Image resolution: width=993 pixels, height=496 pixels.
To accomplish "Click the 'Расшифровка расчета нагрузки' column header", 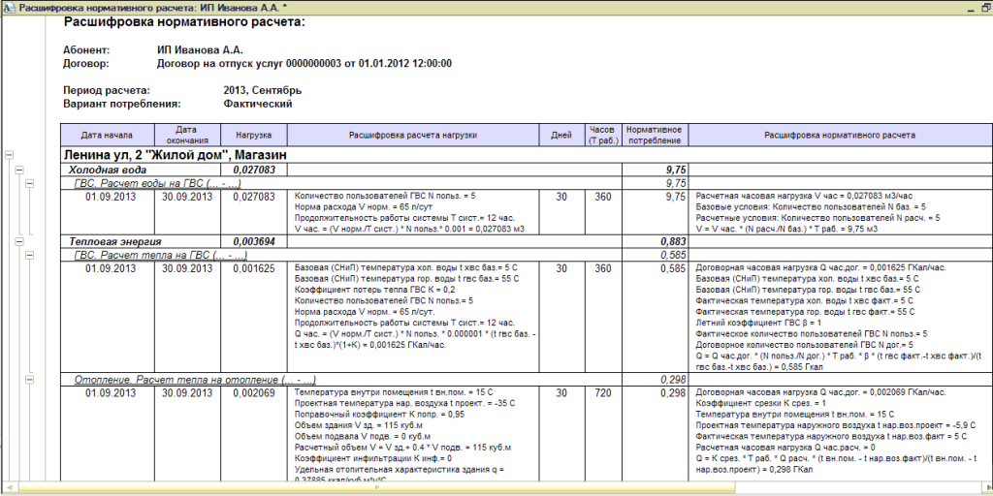I will point(413,135).
